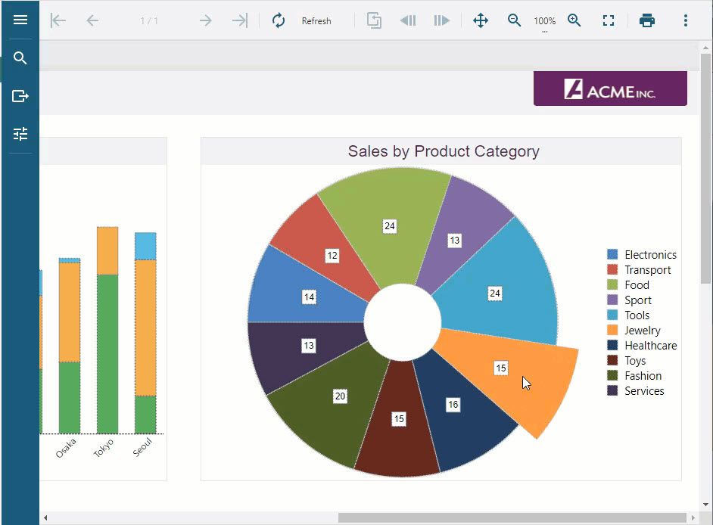Step back in history

(408, 20)
